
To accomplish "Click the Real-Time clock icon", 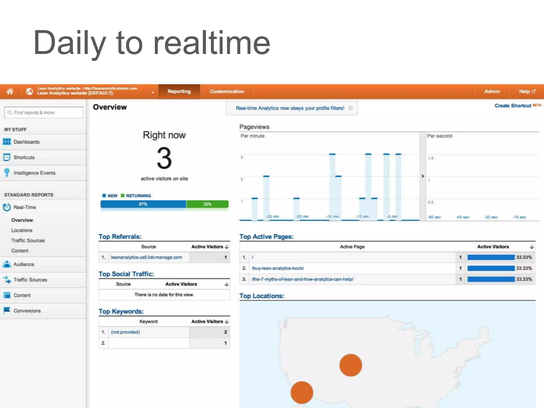I will [x=7, y=207].
